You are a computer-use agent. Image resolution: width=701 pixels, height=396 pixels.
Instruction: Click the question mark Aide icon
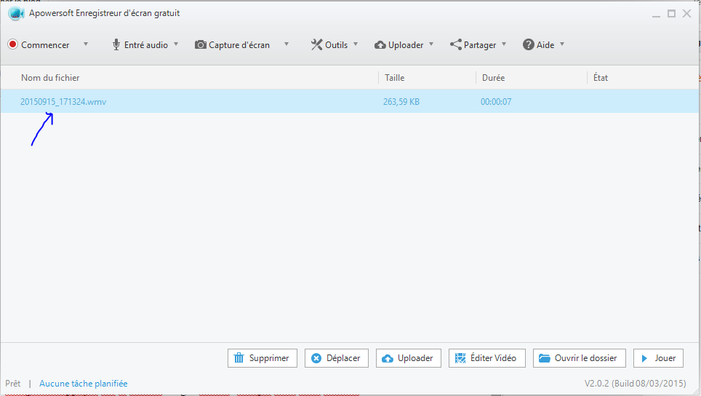[x=529, y=44]
